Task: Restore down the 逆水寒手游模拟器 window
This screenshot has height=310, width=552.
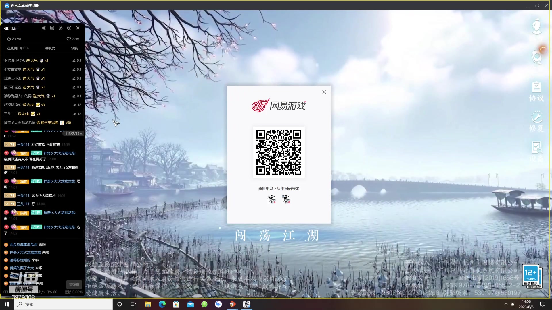Action: tap(537, 6)
